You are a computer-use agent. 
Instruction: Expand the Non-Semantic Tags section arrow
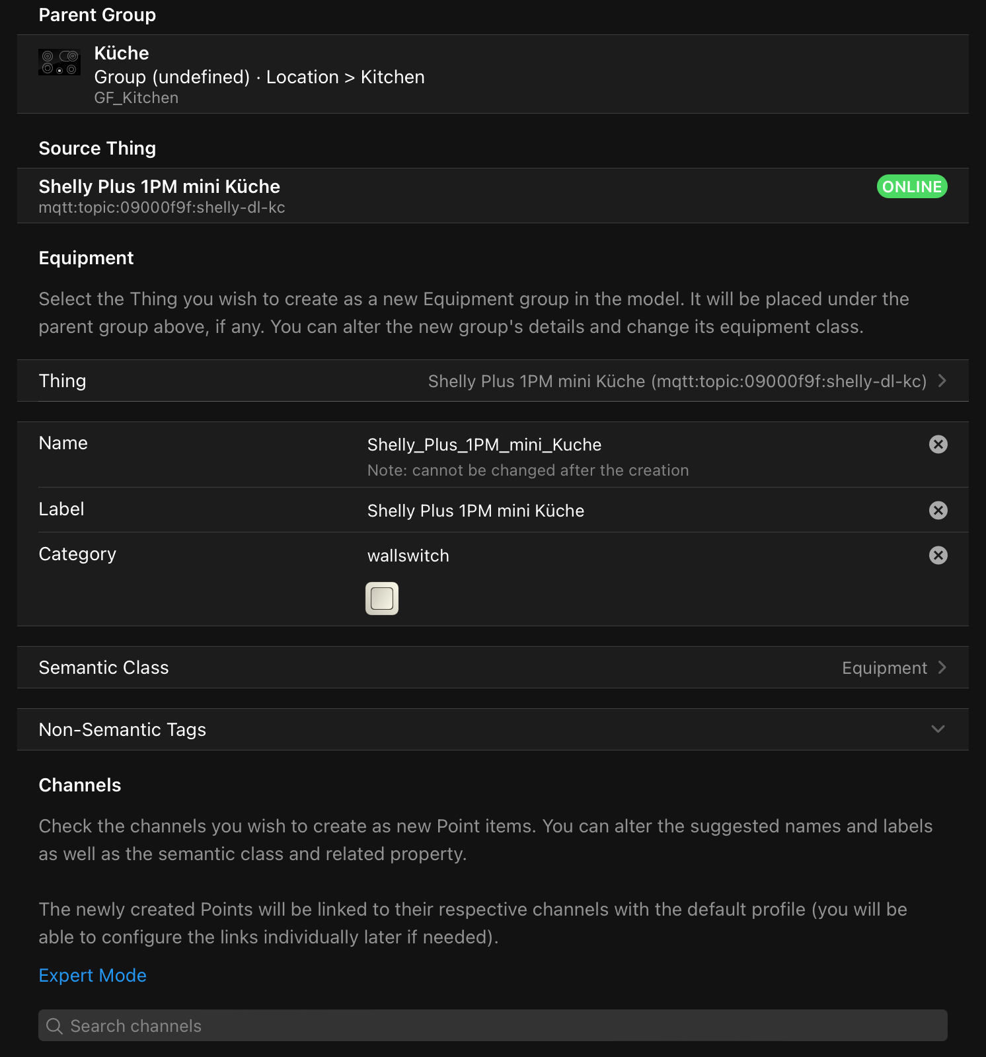pyautogui.click(x=938, y=729)
